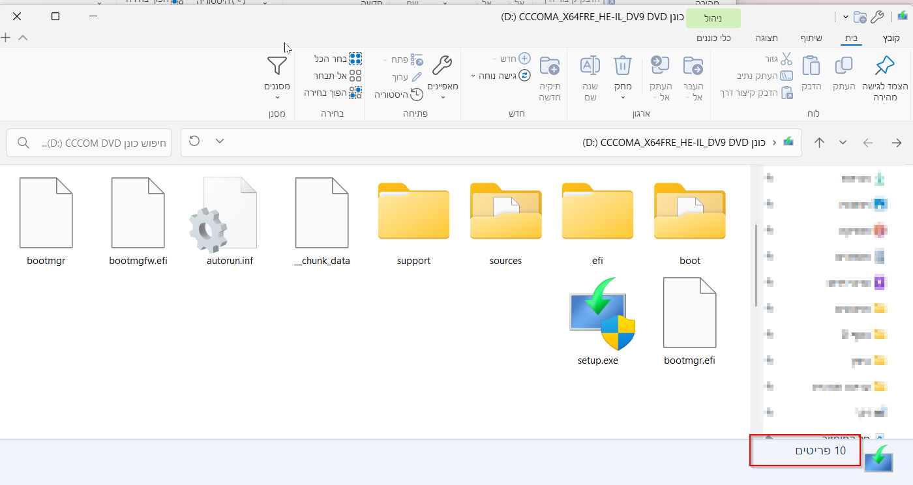913x485 pixels.
Task: Select the bootmgfw.efi file
Action: pyautogui.click(x=138, y=222)
